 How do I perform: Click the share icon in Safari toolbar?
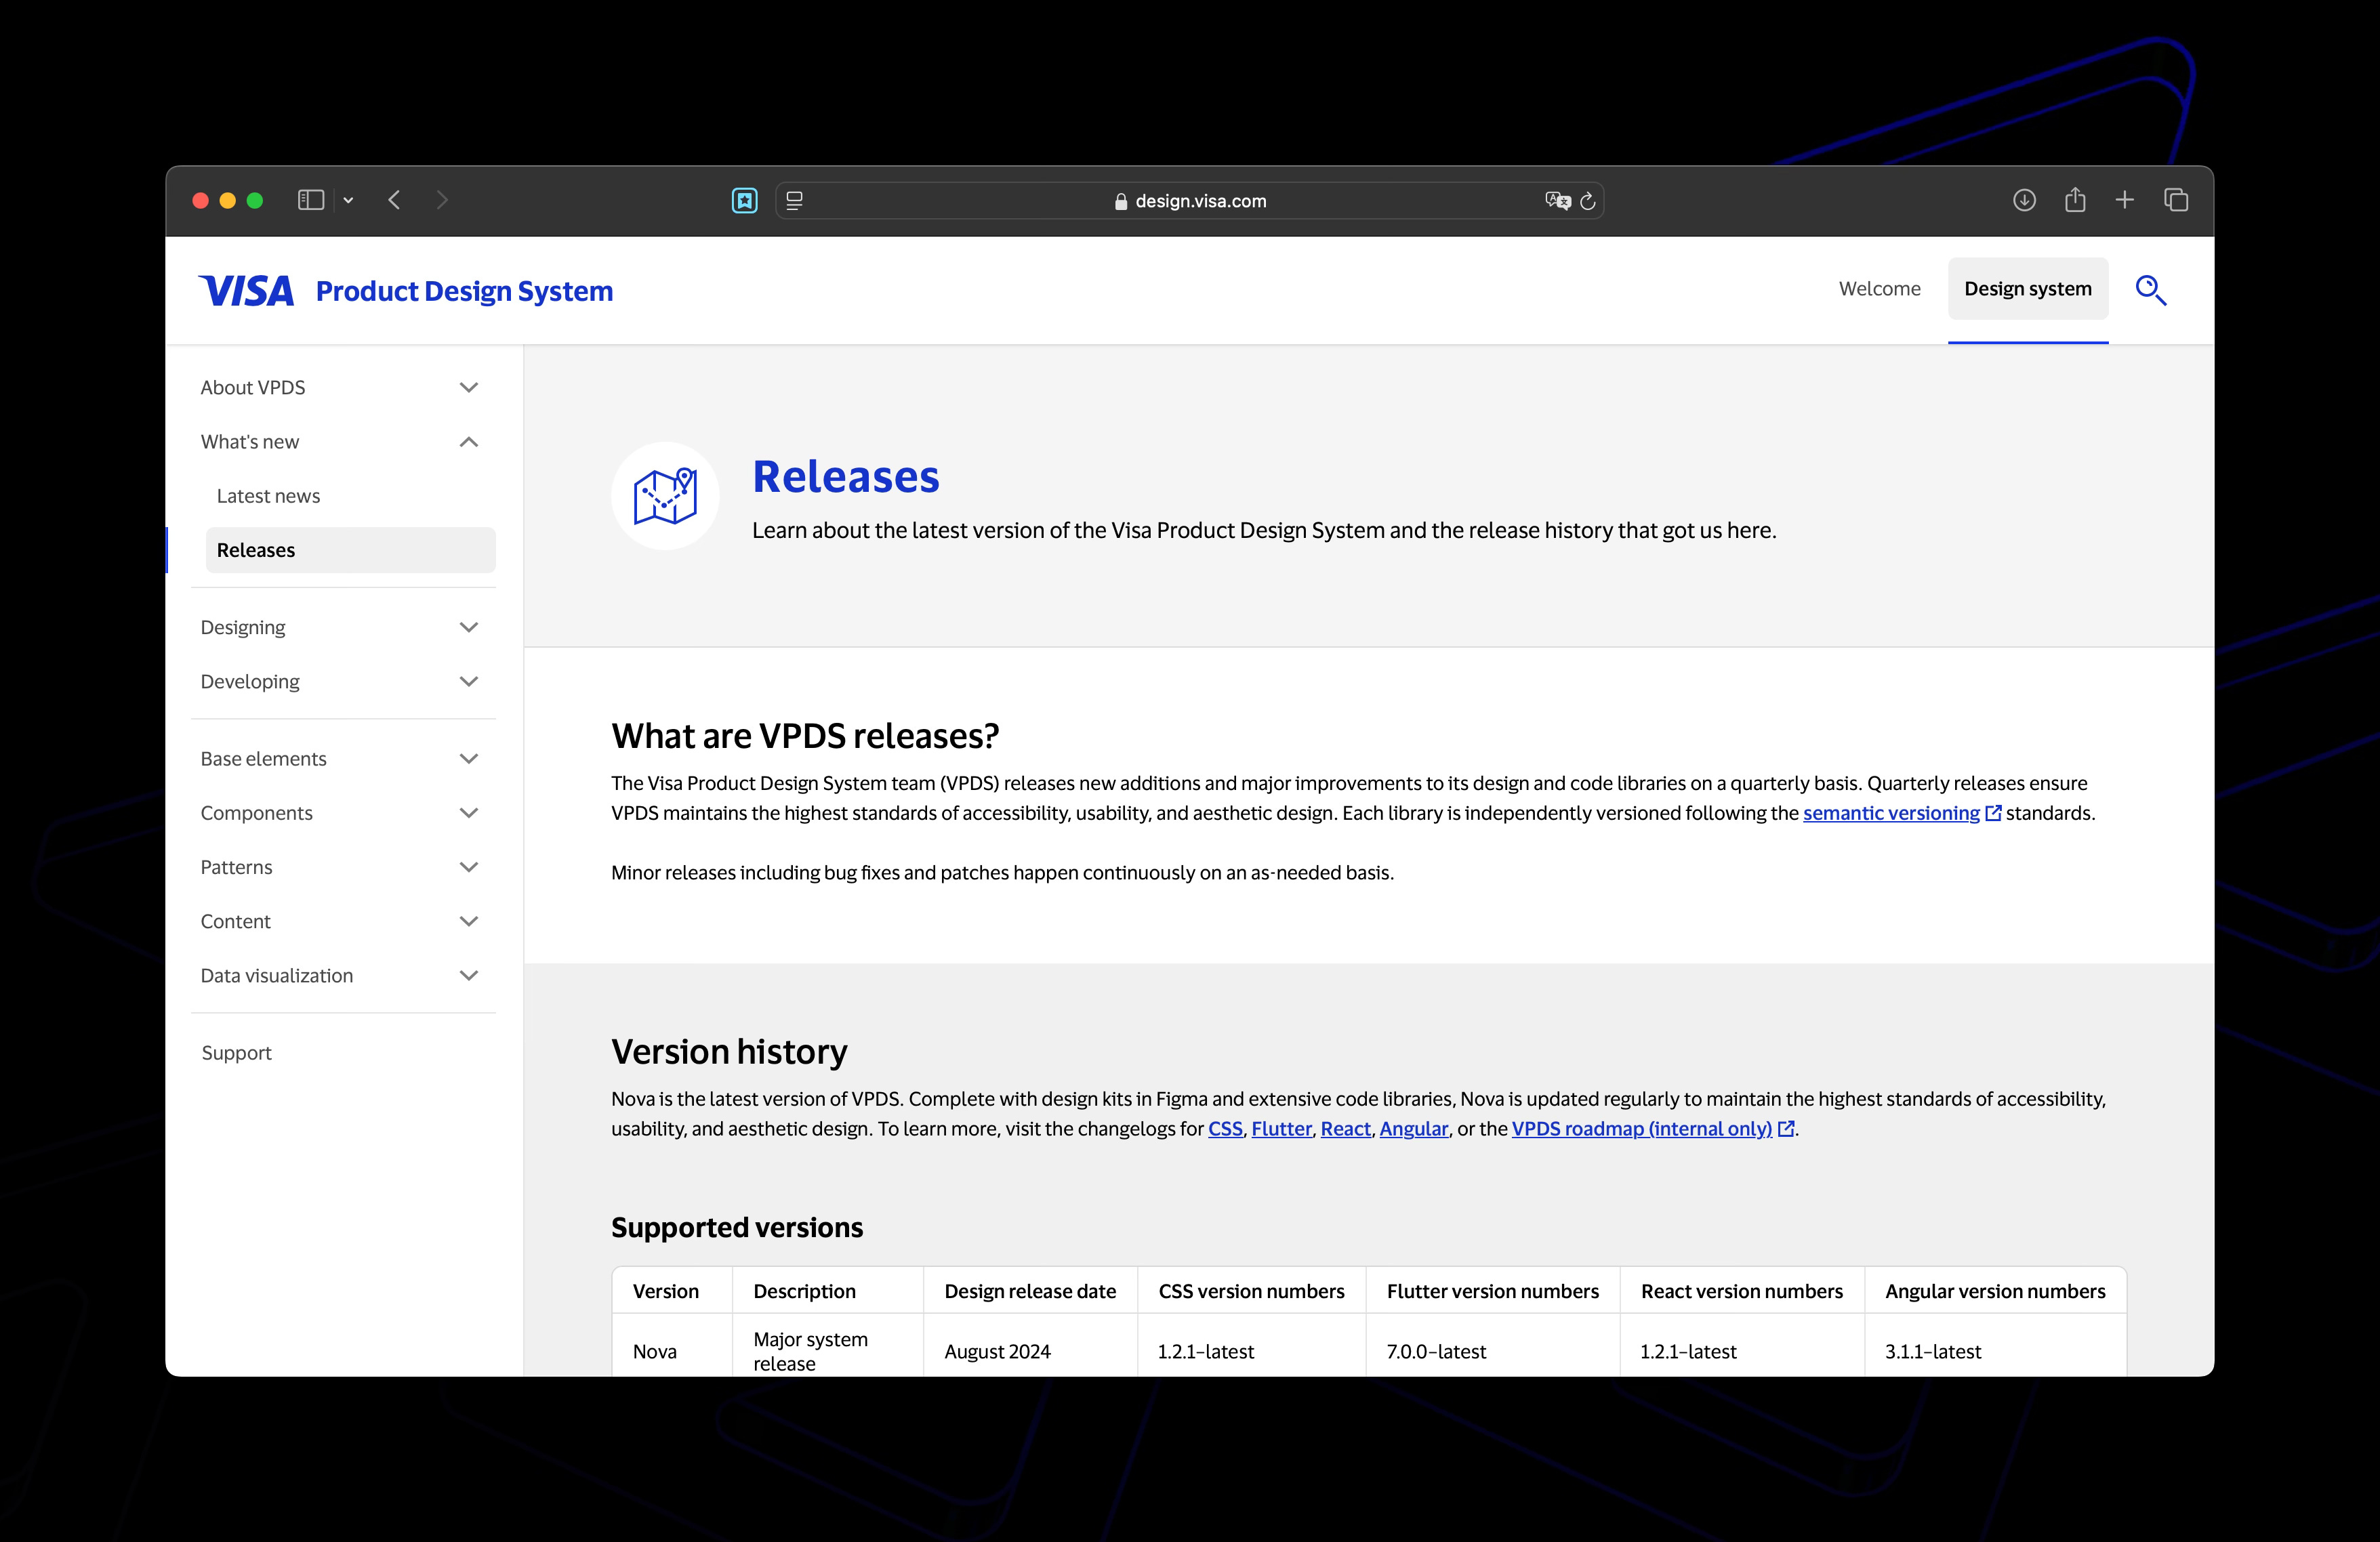(2075, 199)
